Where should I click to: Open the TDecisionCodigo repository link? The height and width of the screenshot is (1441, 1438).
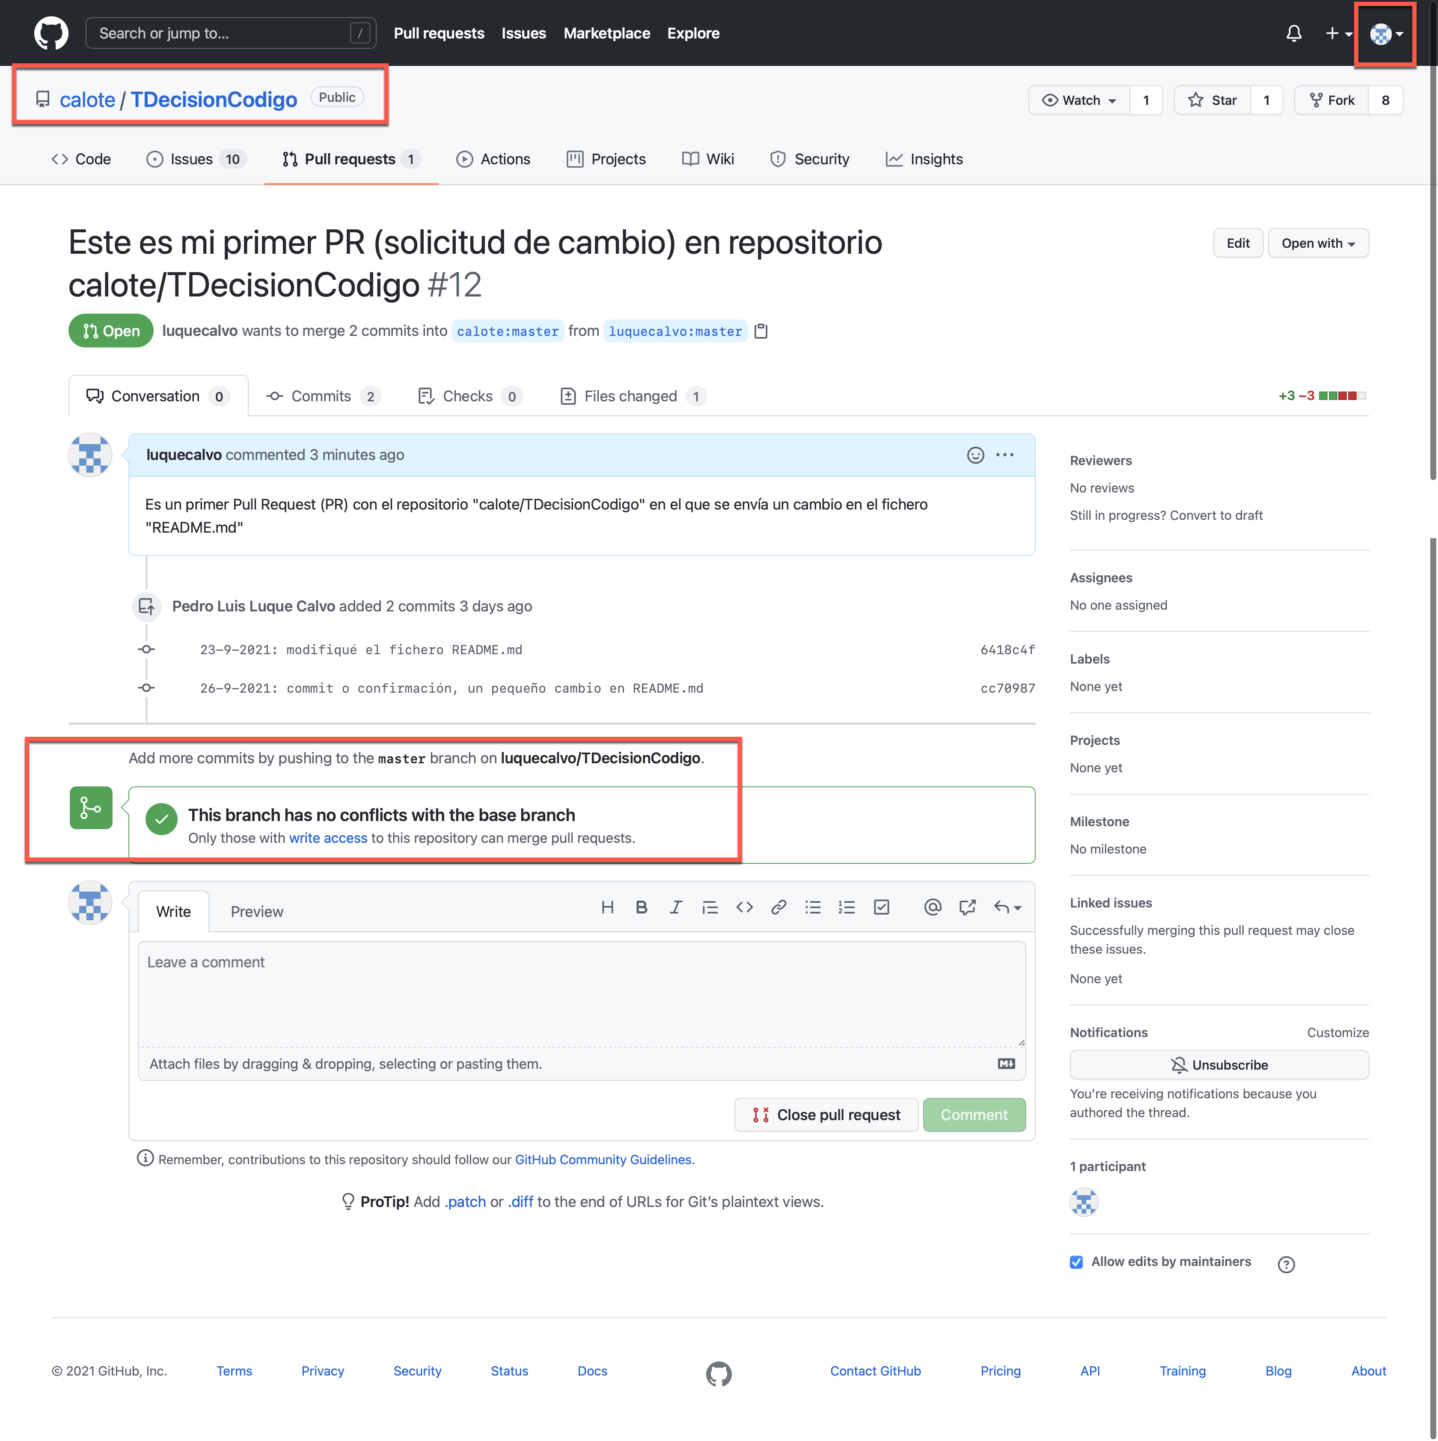click(214, 99)
